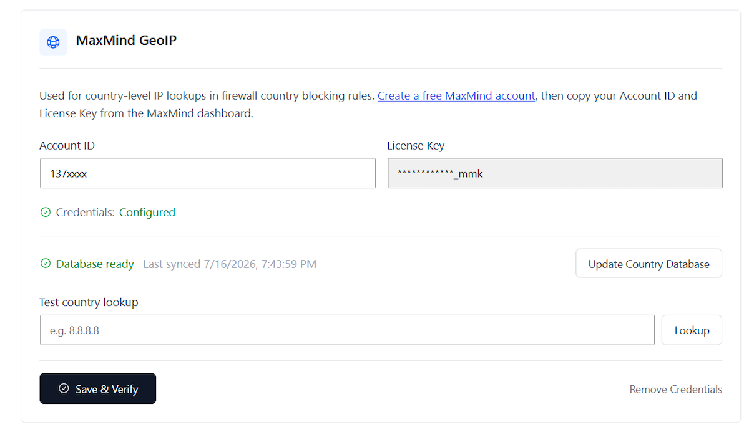This screenshot has width=749, height=432.
Task: Click the green Configured status text
Action: pos(147,213)
